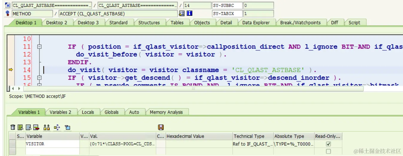Click the toolbar icon with red bar
The height and width of the screenshot is (156, 403).
tap(36, 127)
